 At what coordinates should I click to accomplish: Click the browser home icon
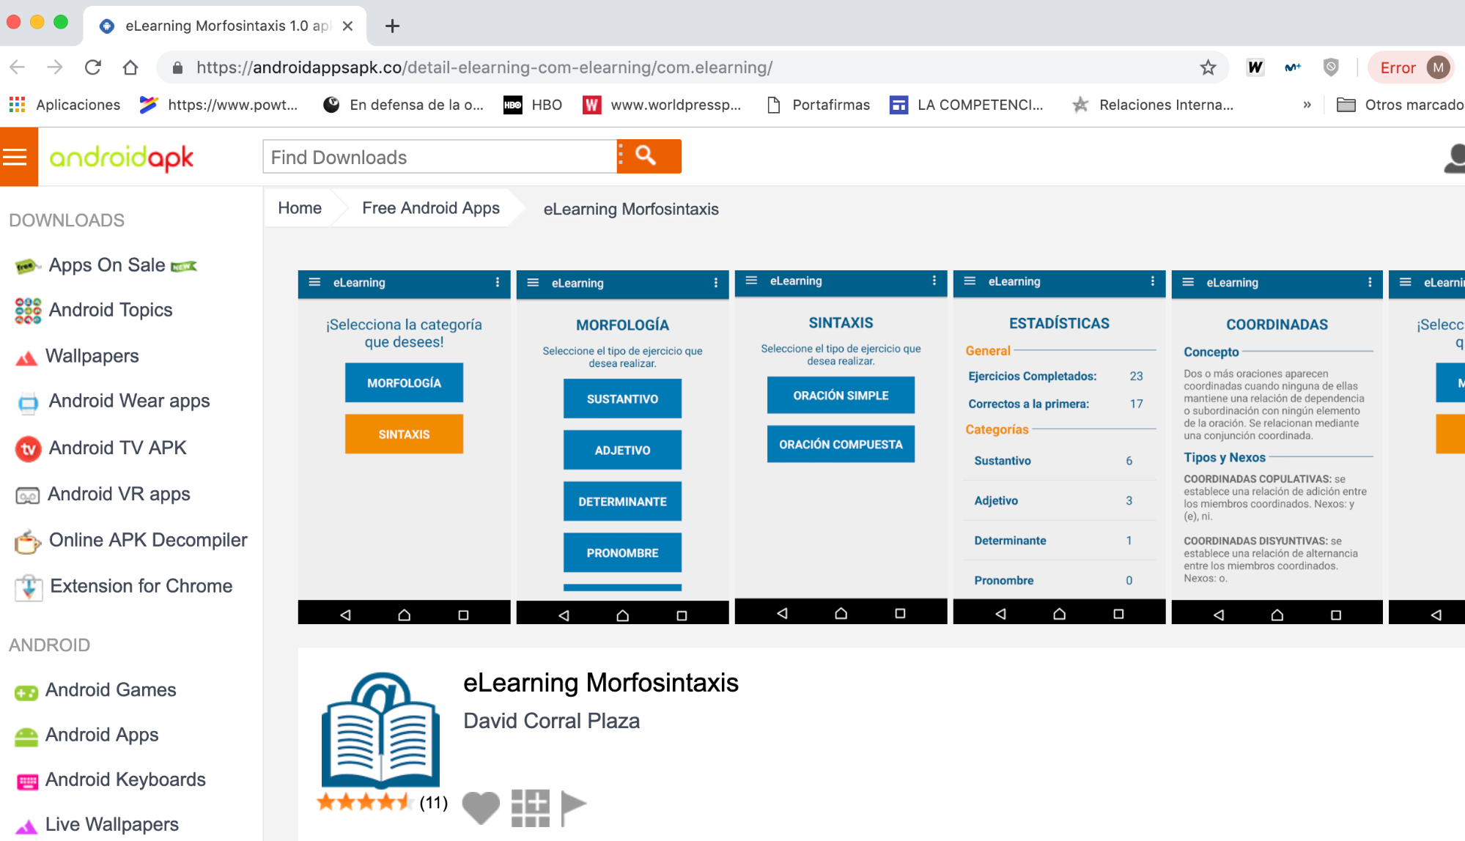(x=130, y=68)
